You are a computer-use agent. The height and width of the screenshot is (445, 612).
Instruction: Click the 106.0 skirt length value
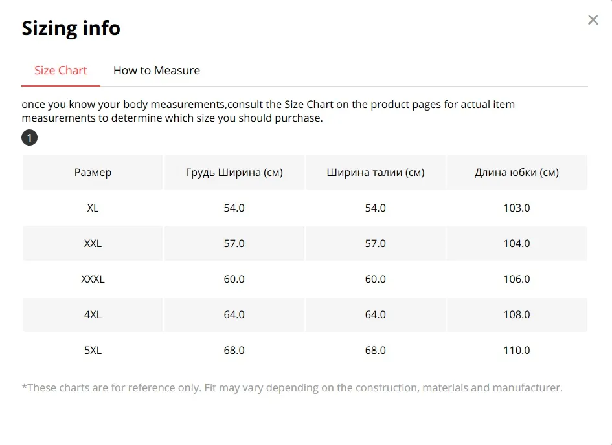517,279
